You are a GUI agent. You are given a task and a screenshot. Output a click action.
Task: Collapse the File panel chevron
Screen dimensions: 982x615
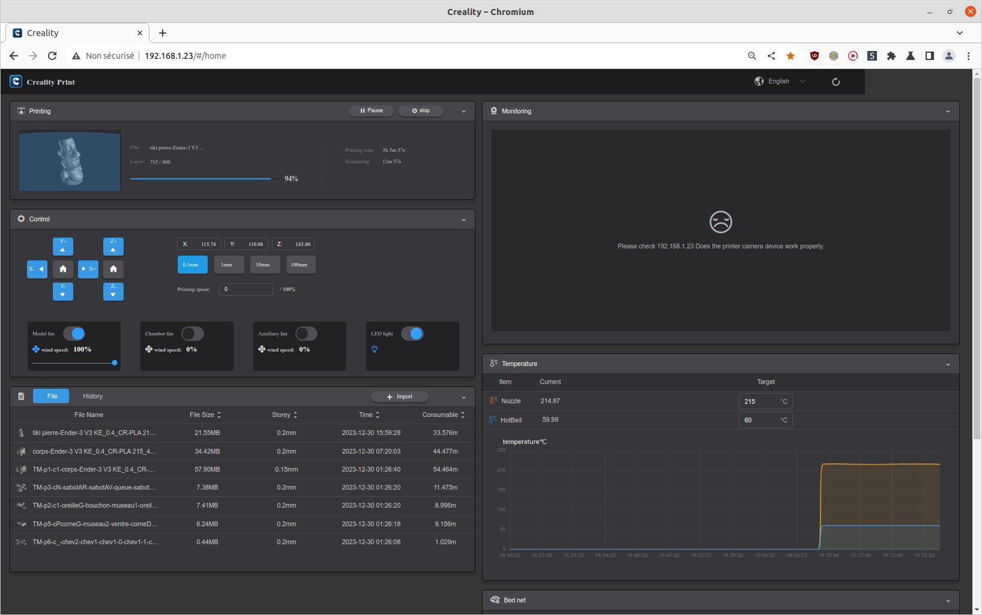463,397
